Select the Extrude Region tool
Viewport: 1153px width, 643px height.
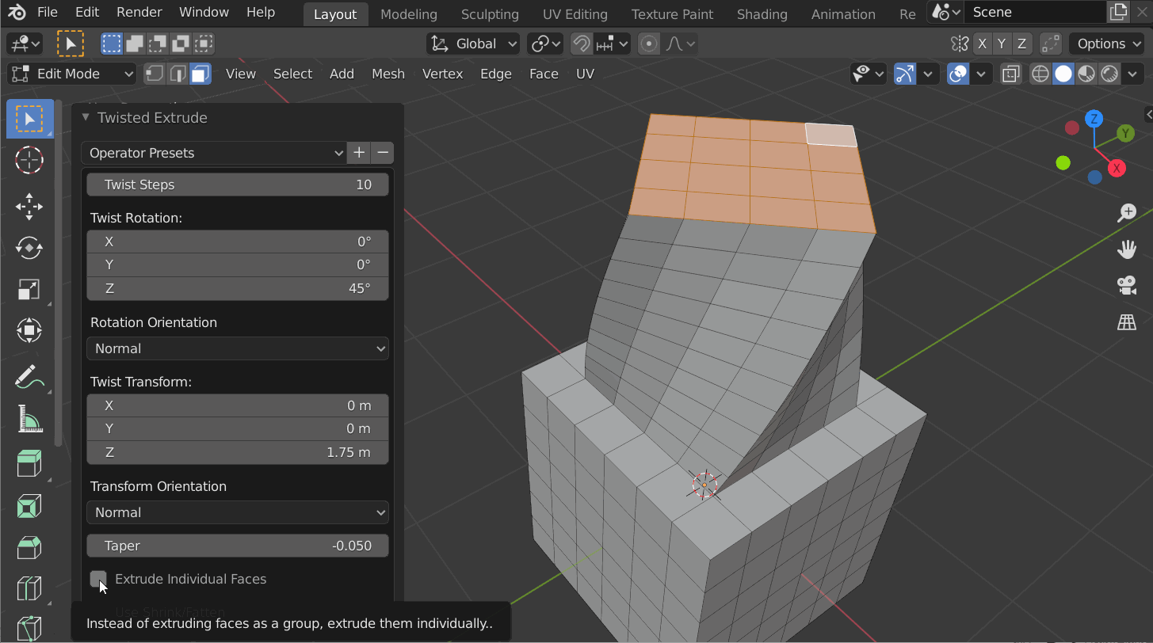pyautogui.click(x=29, y=464)
